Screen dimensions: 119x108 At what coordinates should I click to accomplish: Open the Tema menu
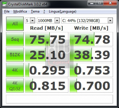pos(35,11)
